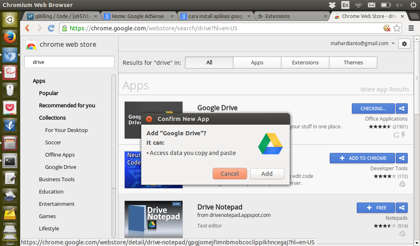Viewport: 420px width, 246px height.
Task: Open battery status indicator
Action: [x=386, y=5]
